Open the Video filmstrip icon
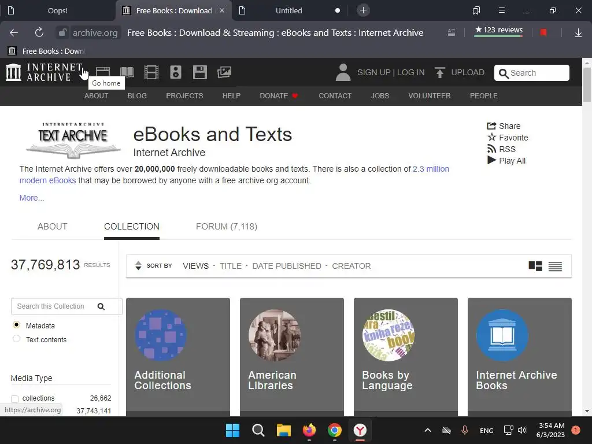The width and height of the screenshot is (592, 444). click(x=151, y=72)
